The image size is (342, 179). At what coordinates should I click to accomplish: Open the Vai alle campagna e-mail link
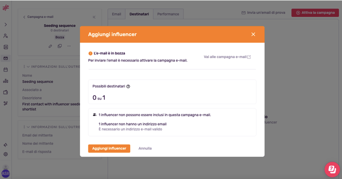coord(227,57)
